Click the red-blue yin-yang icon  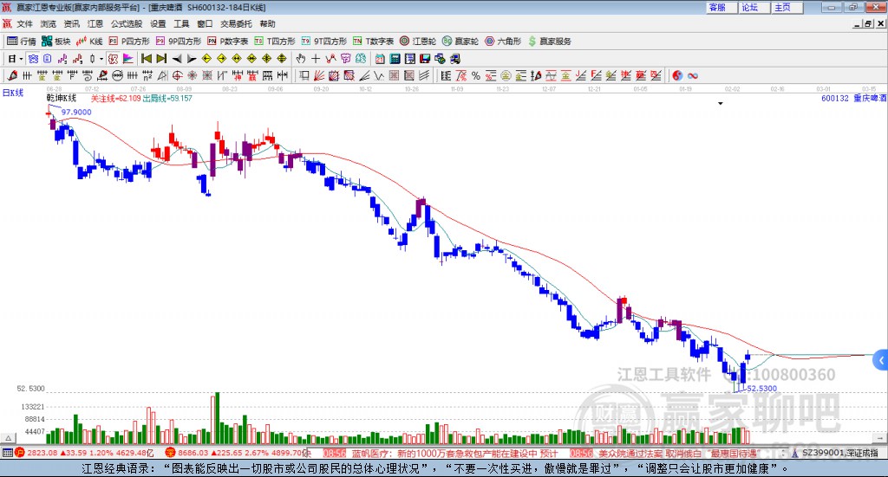pos(677,75)
